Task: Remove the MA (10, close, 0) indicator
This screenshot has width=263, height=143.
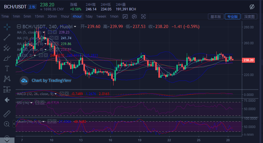Action: click(x=56, y=38)
